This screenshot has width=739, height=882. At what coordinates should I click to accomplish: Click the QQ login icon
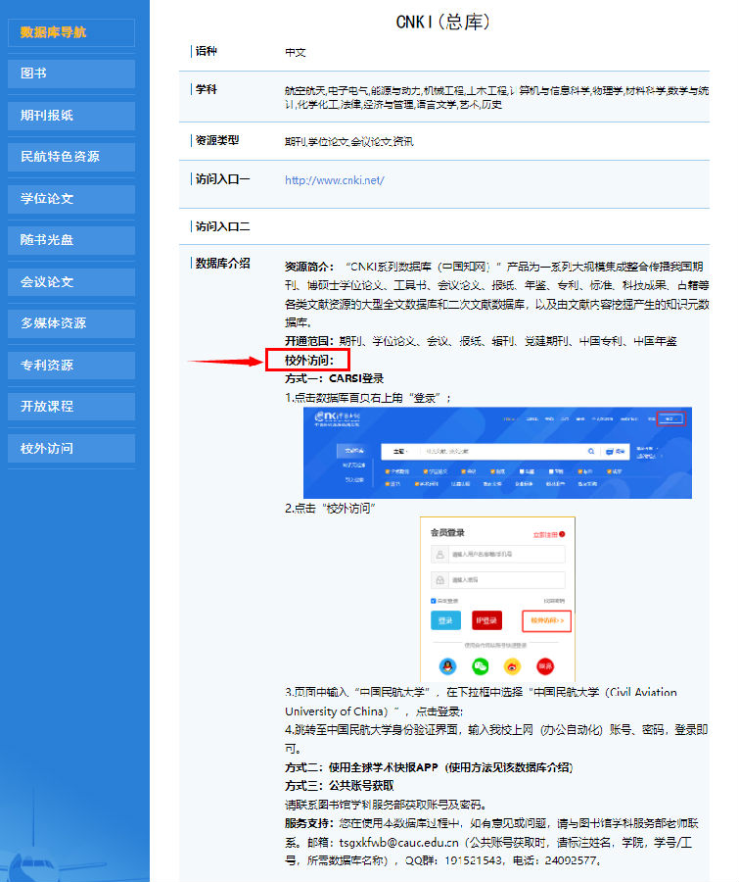pos(447,665)
